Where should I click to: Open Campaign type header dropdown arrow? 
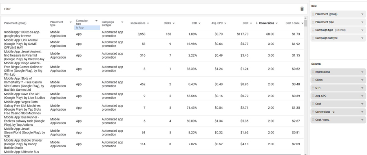tap(96, 21)
